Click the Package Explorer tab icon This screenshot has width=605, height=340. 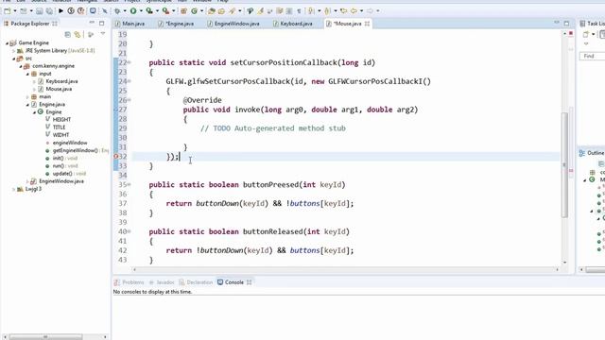click(x=6, y=24)
